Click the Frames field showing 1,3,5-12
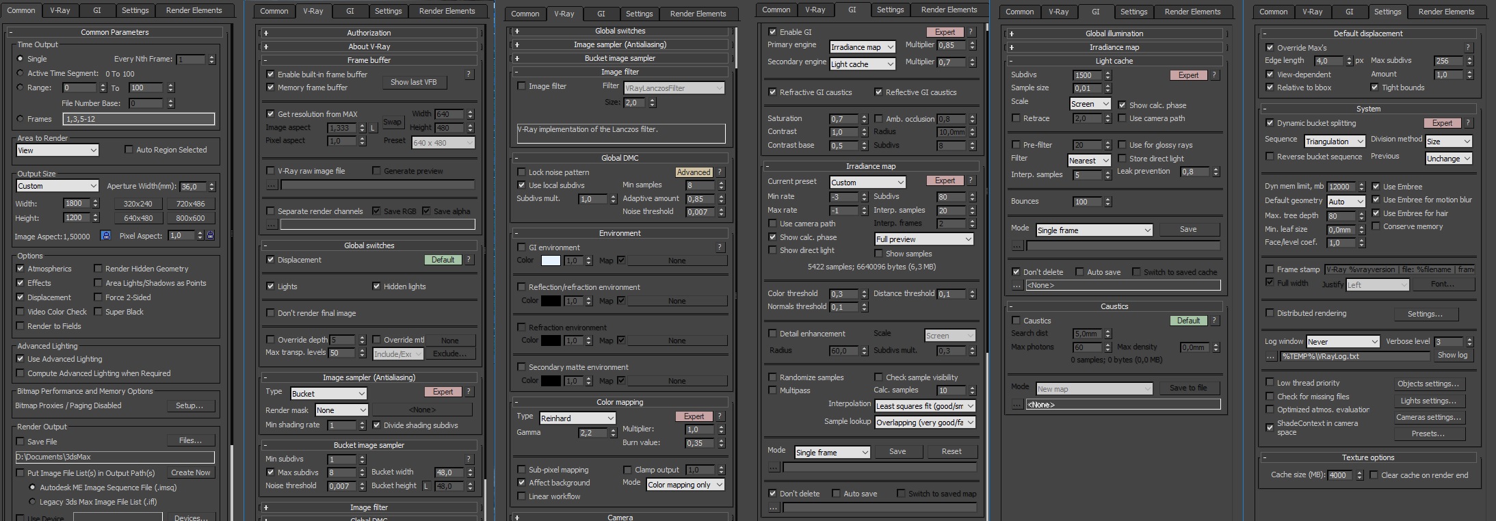 click(x=139, y=119)
